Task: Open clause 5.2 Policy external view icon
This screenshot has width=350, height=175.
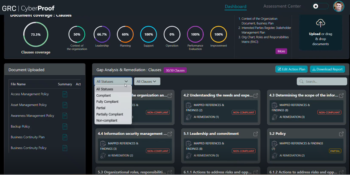Action: click(341, 134)
